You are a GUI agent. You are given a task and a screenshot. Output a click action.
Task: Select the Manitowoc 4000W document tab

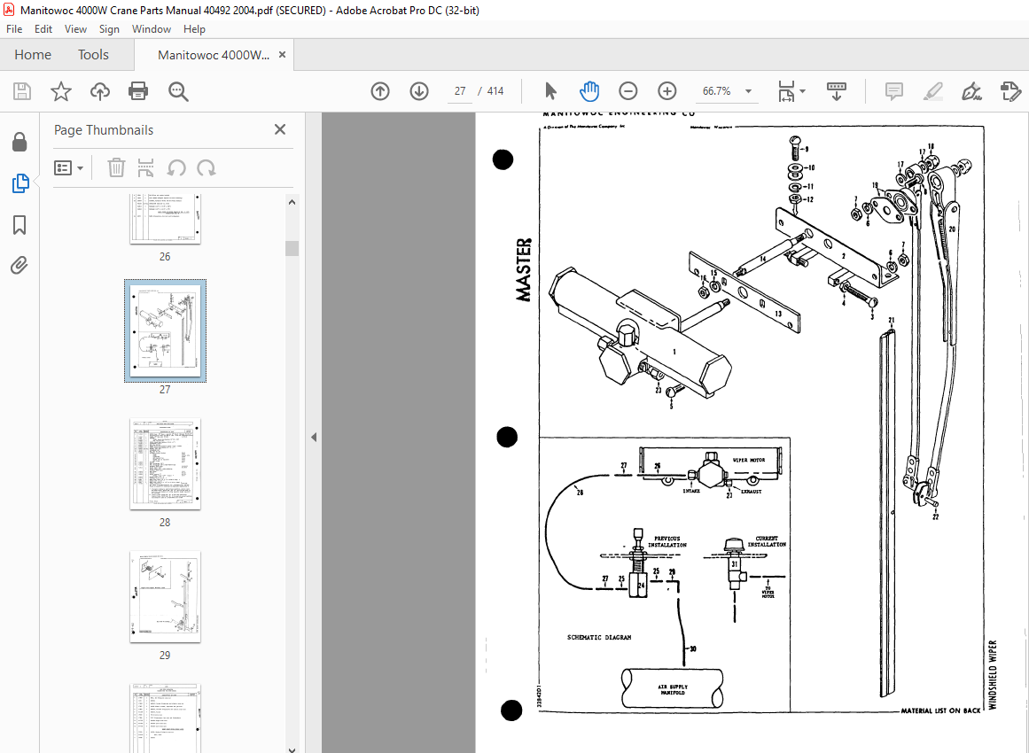pyautogui.click(x=214, y=55)
